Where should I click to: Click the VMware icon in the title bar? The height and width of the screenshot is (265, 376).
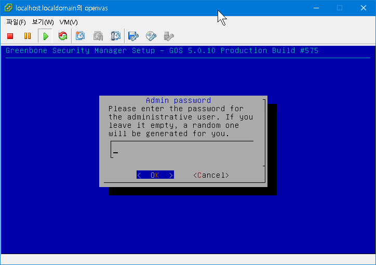pyautogui.click(x=9, y=8)
